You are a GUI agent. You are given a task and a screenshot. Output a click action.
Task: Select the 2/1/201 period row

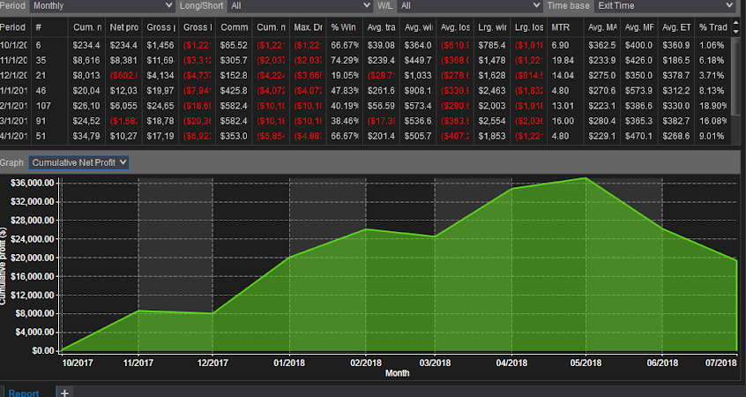365,106
